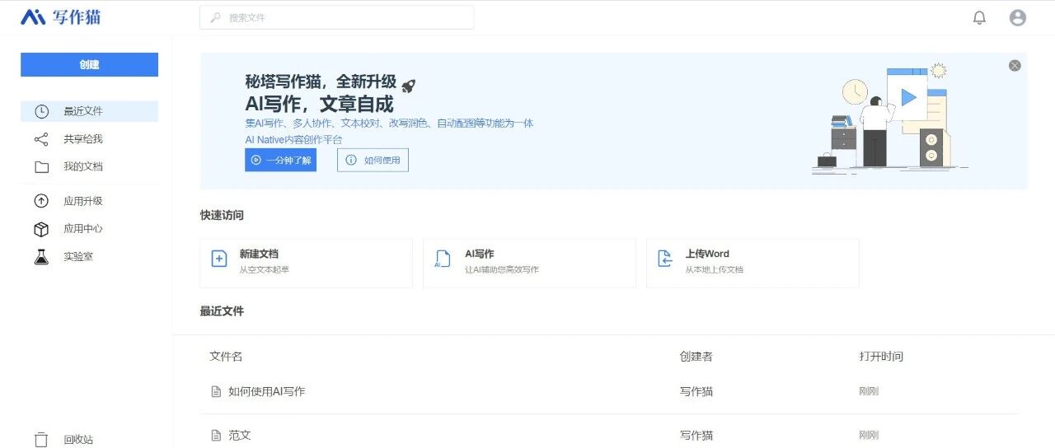Click the new document plus icon
Screen dimensions: 1055x448
[x=219, y=259]
